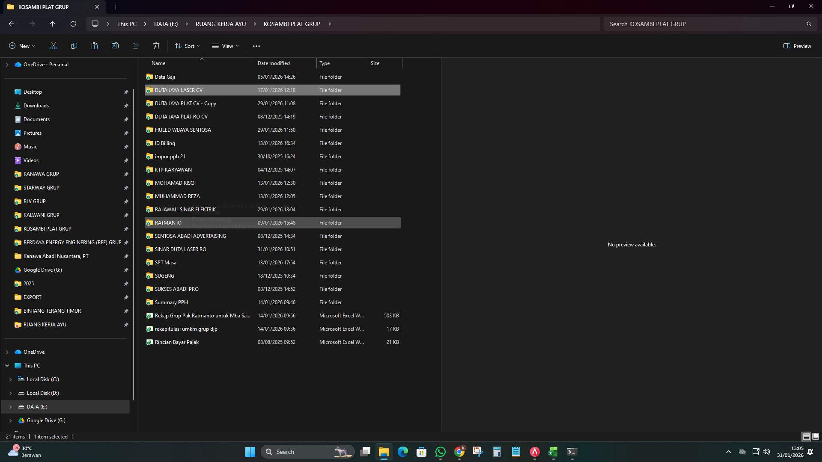Switch to thumbnail layout via status bar icon

click(815, 436)
